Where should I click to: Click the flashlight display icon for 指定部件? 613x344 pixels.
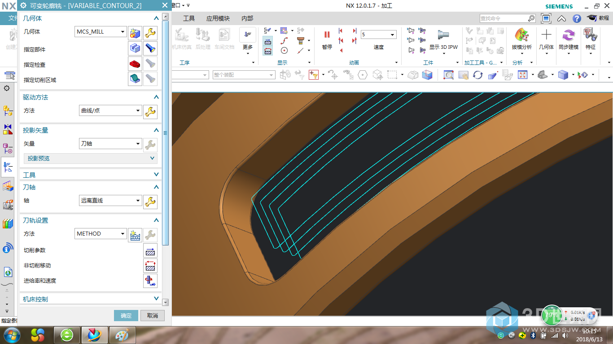[150, 48]
